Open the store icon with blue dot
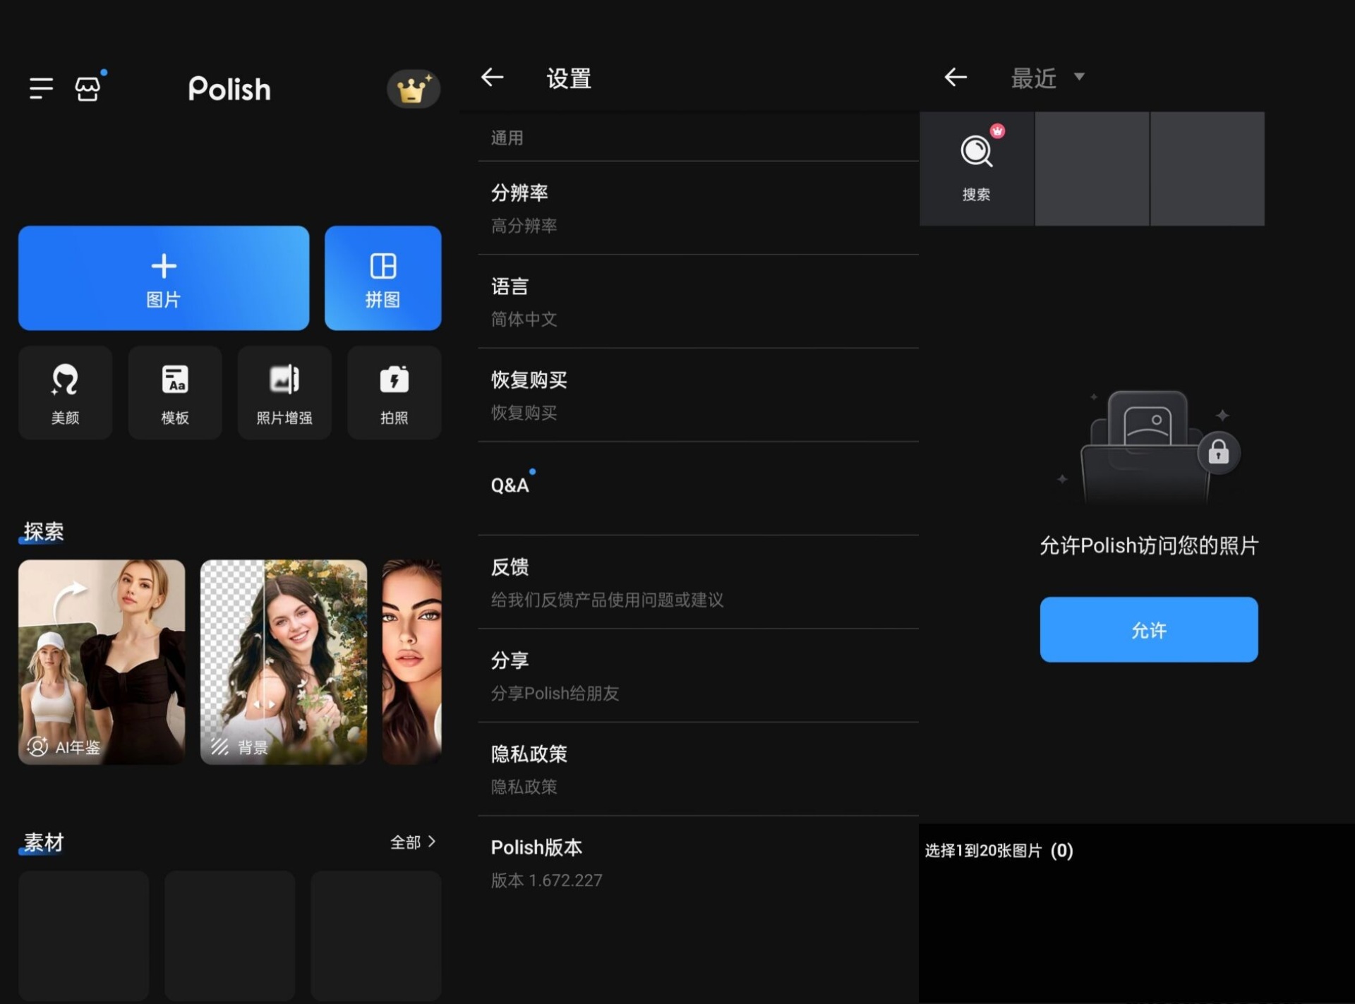Screen dimensions: 1355x1004 click(x=88, y=89)
